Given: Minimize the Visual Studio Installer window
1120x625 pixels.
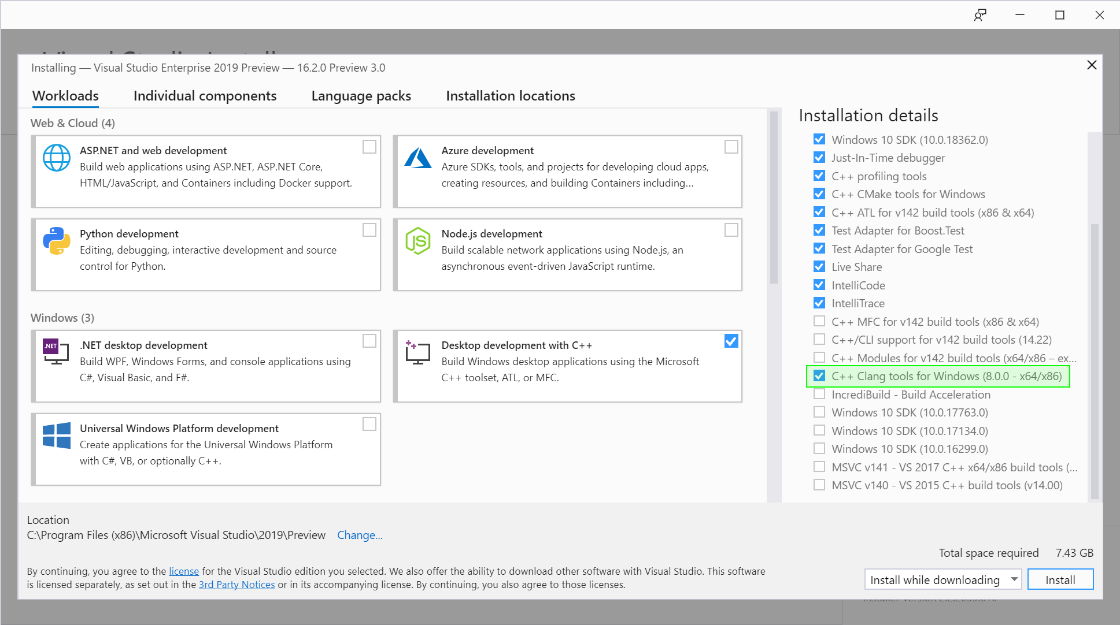Looking at the screenshot, I should 1020,15.
